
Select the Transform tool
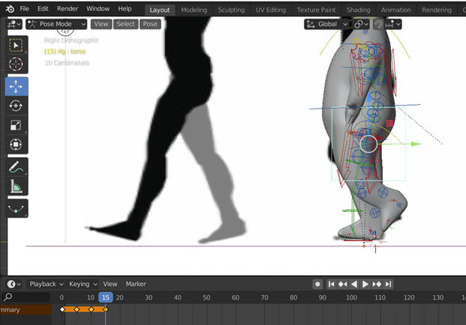(x=16, y=145)
